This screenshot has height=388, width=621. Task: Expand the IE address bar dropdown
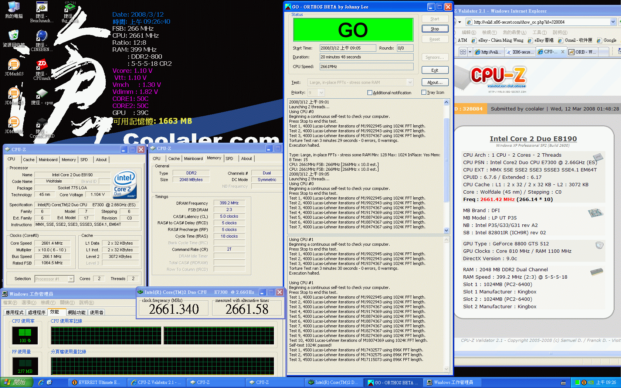pyautogui.click(x=613, y=22)
